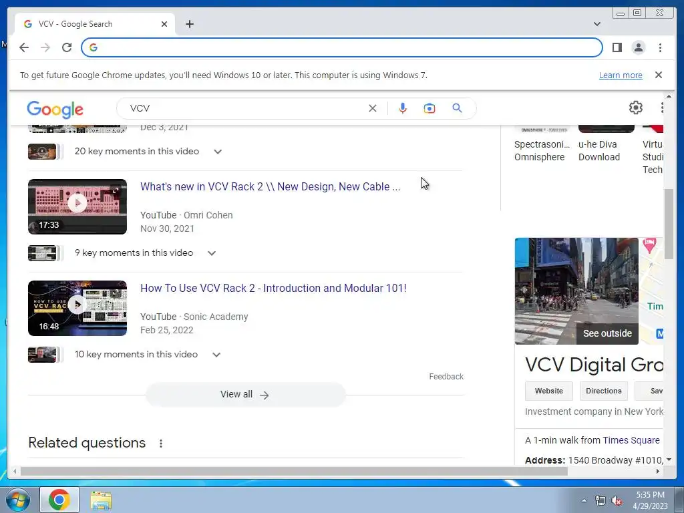Play the 17:33 video thumbnail

77,206
